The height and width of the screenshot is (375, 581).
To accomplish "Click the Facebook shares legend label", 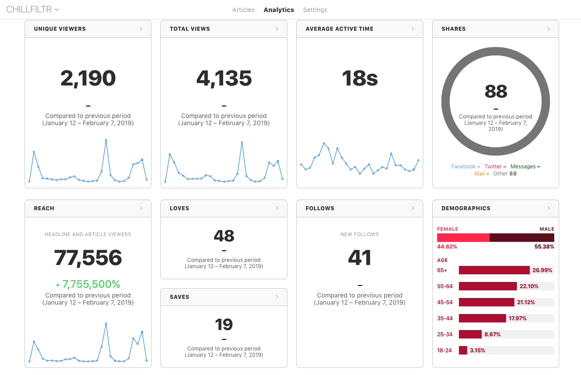I will click(463, 167).
